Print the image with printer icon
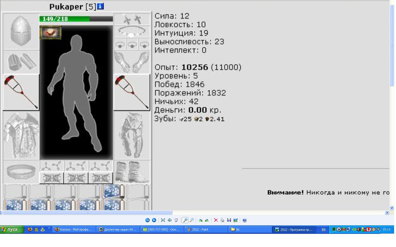The height and width of the screenshot is (247, 396). pos(222,220)
